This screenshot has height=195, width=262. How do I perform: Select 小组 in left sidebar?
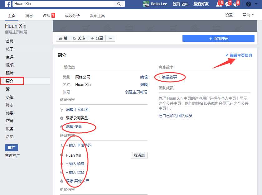pyautogui.click(x=10, y=97)
